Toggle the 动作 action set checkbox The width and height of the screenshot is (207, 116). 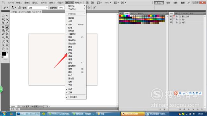(171, 23)
